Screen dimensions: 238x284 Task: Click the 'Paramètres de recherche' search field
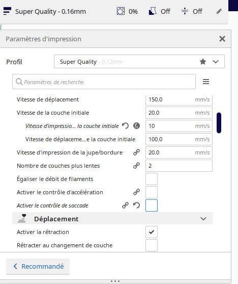(104, 82)
